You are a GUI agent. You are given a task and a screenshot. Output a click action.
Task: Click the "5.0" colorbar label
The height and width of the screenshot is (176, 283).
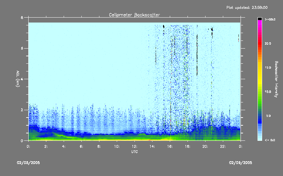click(268, 116)
